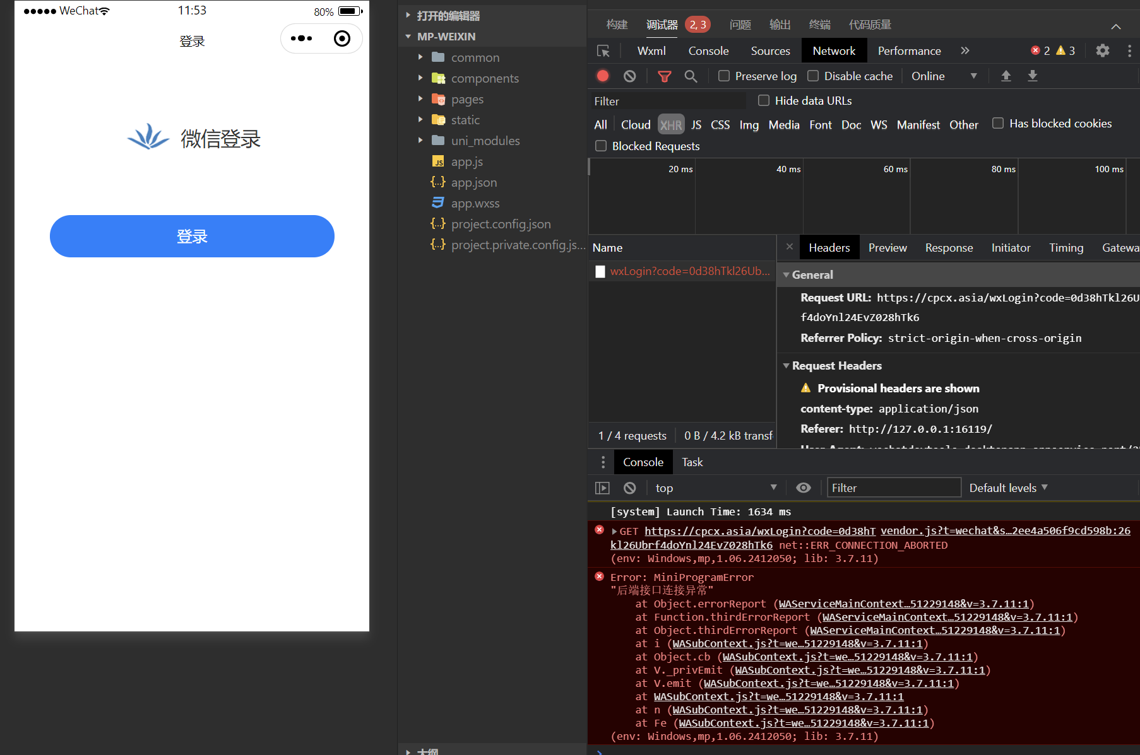Collapse the Request Headers section

(x=787, y=366)
